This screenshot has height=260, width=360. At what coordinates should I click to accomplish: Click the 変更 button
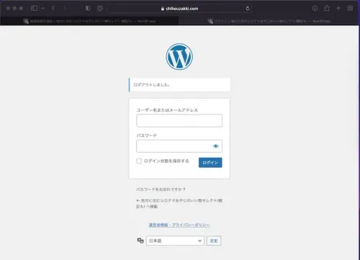pos(214,241)
